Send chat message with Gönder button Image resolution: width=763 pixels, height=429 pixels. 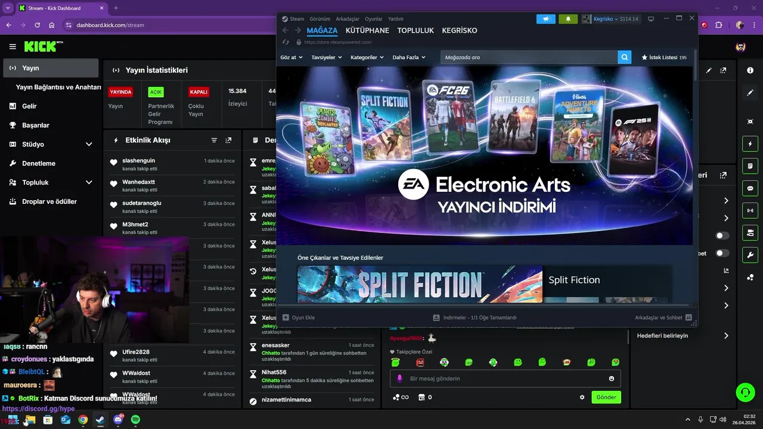pyautogui.click(x=606, y=397)
